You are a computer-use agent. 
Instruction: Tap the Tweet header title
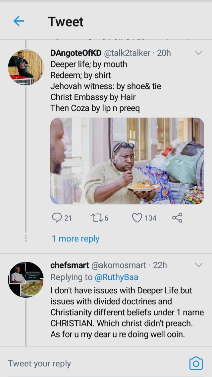pos(66,22)
